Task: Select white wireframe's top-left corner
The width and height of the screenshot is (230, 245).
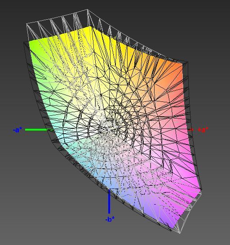Action: pyautogui.click(x=27, y=24)
